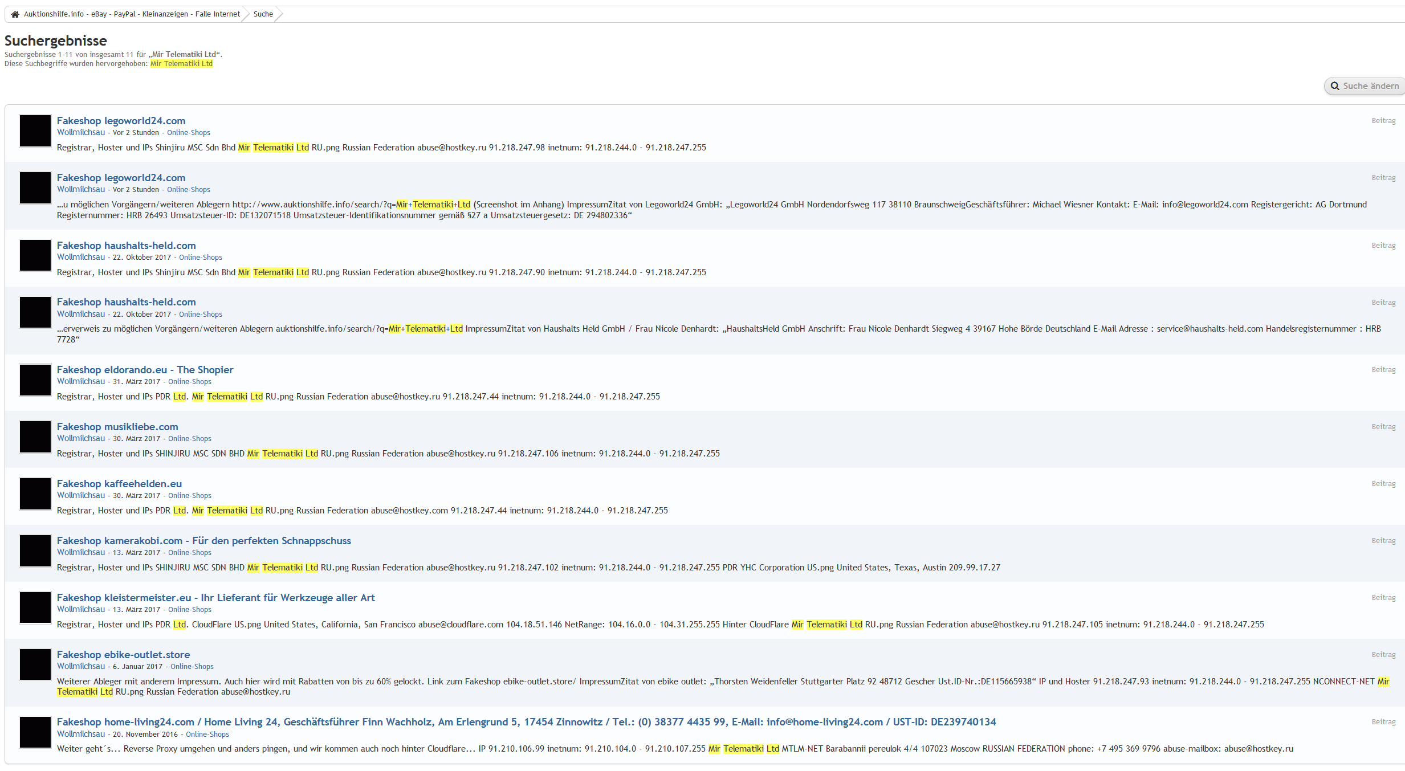Click avatar beside musikliebe.com result
1405x771 pixels.
[x=35, y=437]
